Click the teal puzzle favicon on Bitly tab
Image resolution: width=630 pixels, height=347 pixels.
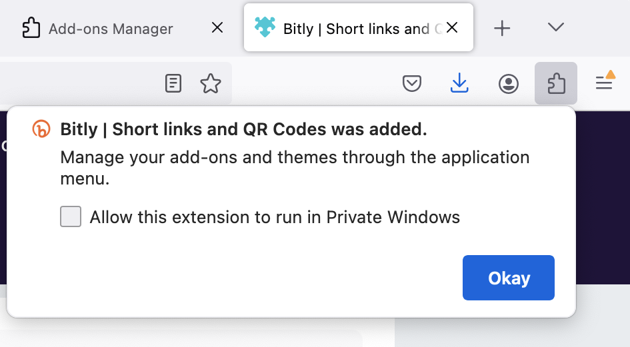pos(265,28)
